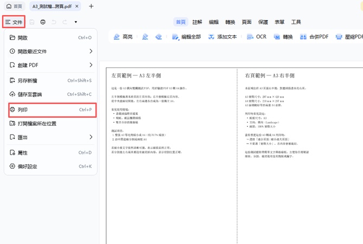
Task: Expand 創建 PDF submenu
Action: tap(50, 65)
